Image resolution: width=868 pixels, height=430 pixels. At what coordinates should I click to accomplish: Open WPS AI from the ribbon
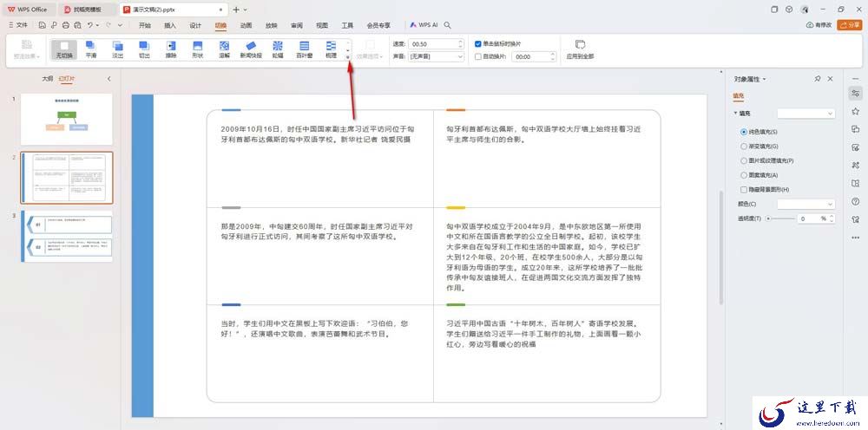pos(424,25)
